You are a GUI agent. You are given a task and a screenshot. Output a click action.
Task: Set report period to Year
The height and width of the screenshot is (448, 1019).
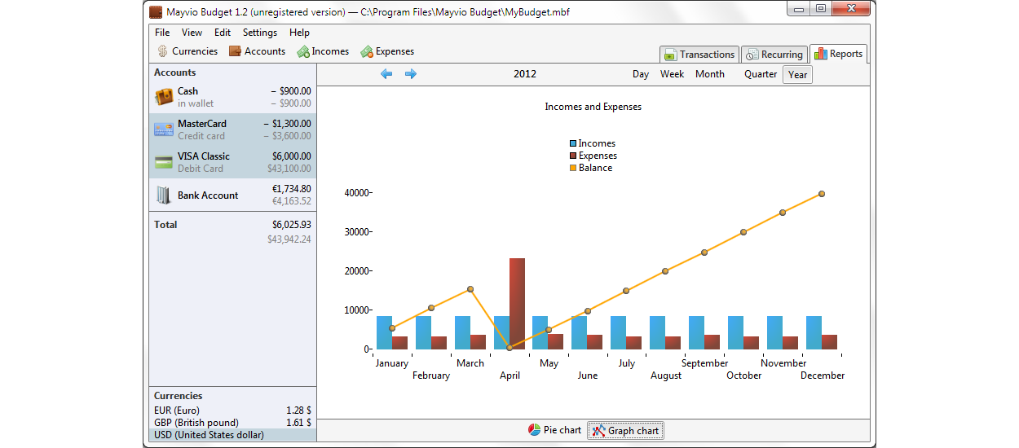797,75
